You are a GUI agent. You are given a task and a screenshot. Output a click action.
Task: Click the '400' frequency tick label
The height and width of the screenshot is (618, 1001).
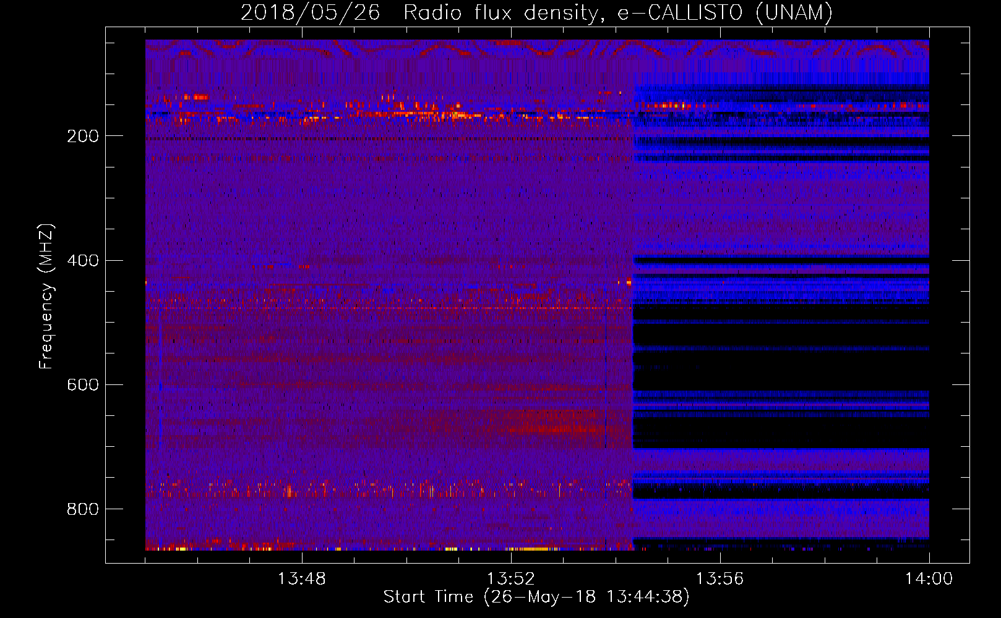[x=83, y=260]
